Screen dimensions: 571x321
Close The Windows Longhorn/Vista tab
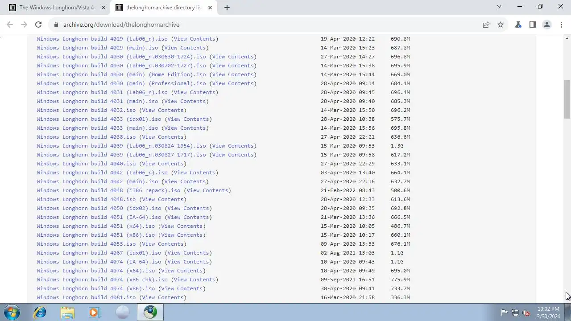103,8
